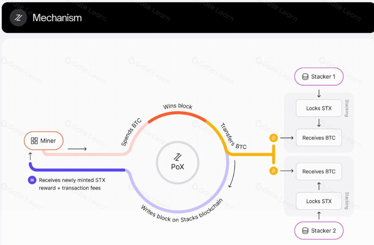Click the purple STX token icon
The height and width of the screenshot is (245, 374).
[x=32, y=180]
